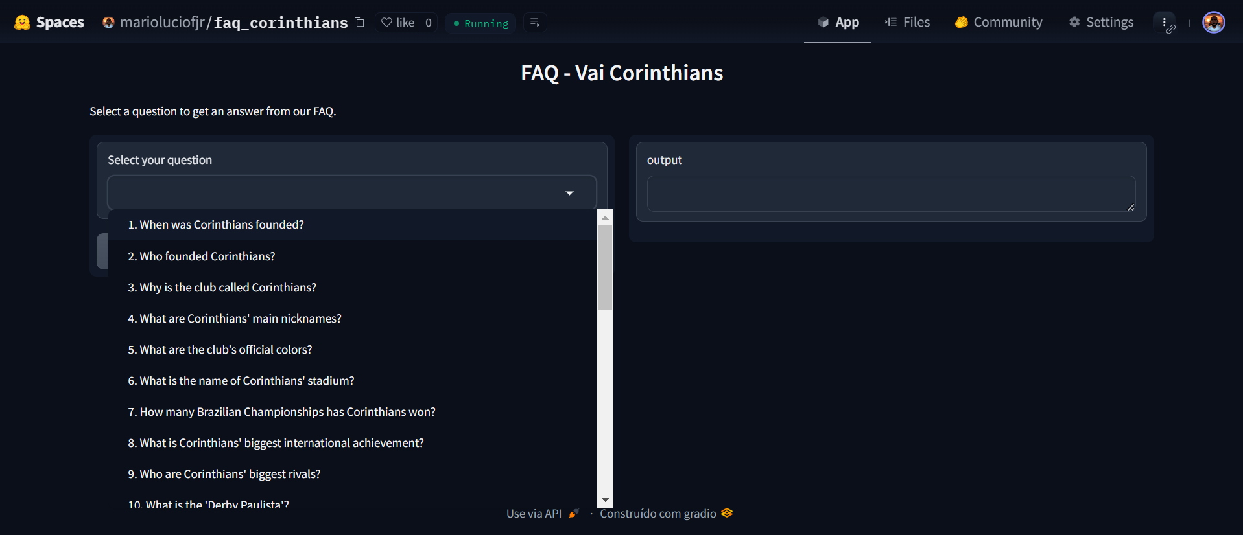Click the Settings gear icon
1243x535 pixels.
click(1074, 23)
